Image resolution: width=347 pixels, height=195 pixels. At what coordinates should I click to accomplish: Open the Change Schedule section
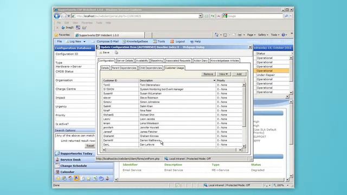pos(83,166)
